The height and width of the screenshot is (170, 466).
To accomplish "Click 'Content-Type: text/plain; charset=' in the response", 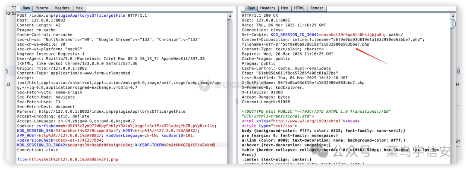I will (283, 49).
